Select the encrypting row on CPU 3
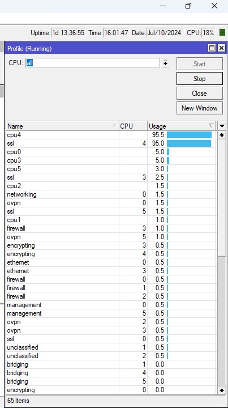The height and width of the screenshot is (408, 228). click(111, 245)
